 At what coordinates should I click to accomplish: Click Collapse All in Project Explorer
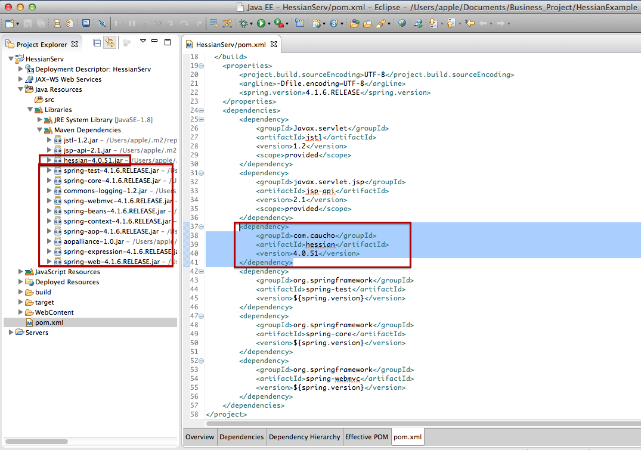click(x=97, y=42)
